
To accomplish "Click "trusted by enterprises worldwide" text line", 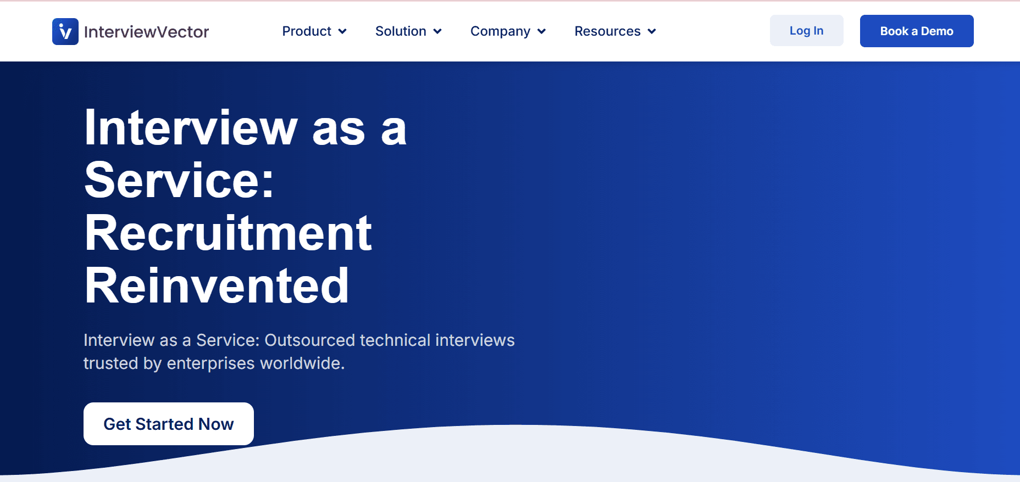I will pyautogui.click(x=214, y=363).
